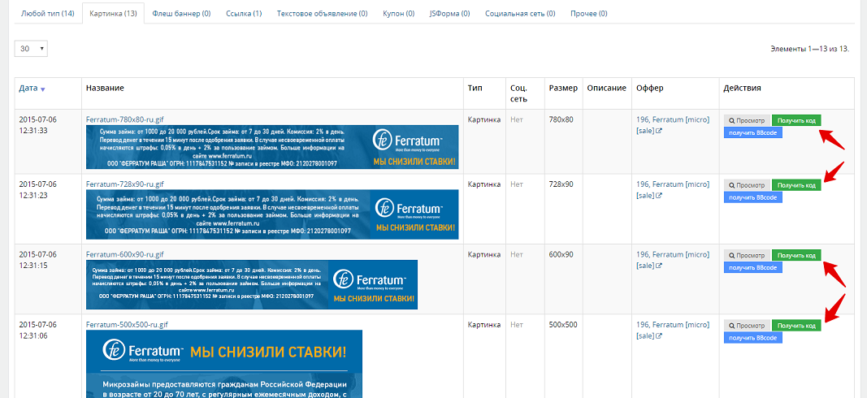Screen dimensions: 867x398
Task: Click получить BBcode for 600x90 banner
Action: coord(753,267)
